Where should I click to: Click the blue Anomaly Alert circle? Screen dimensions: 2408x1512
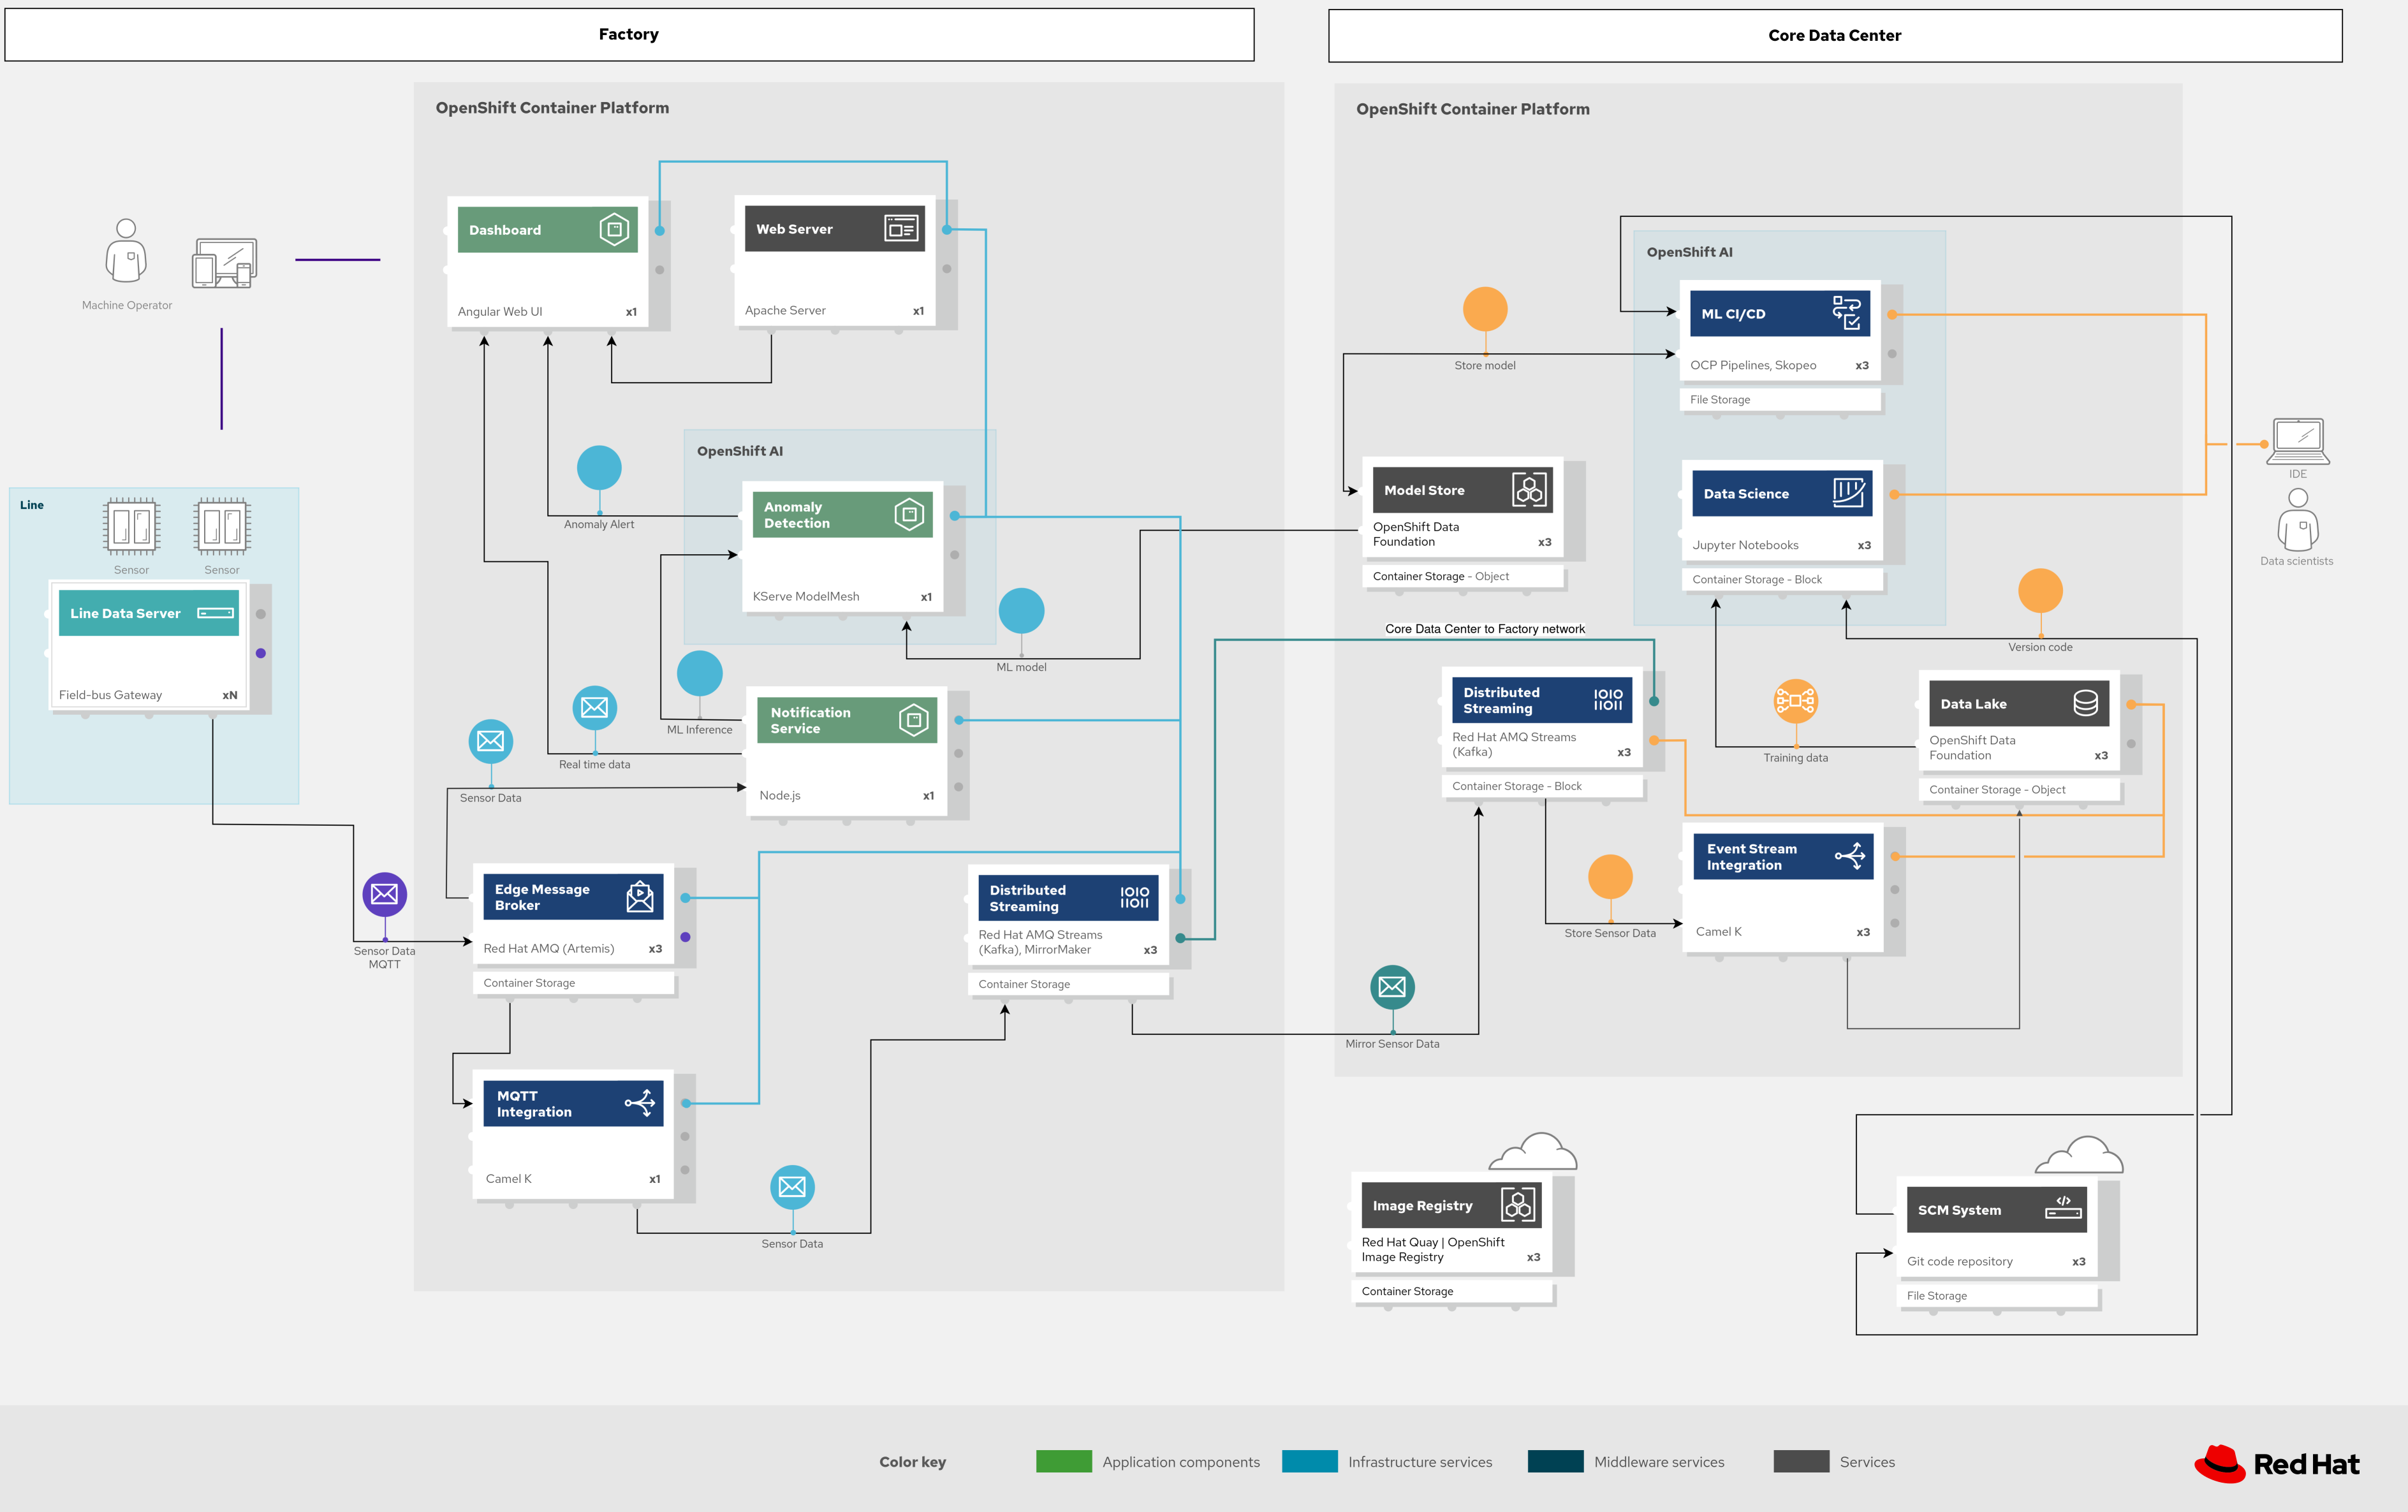[599, 467]
